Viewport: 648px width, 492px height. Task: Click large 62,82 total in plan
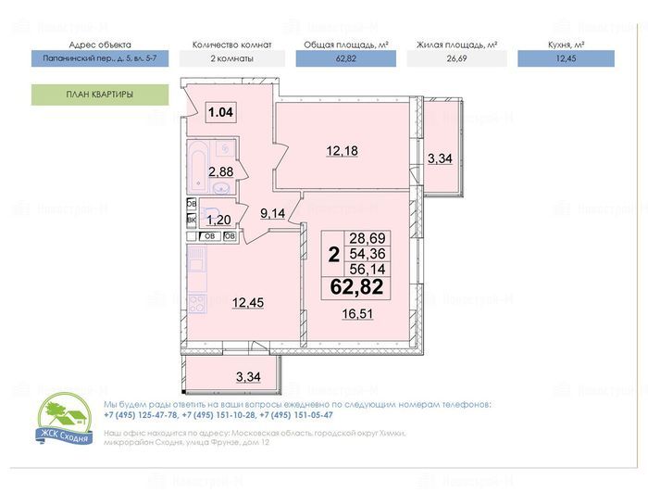click(x=356, y=286)
